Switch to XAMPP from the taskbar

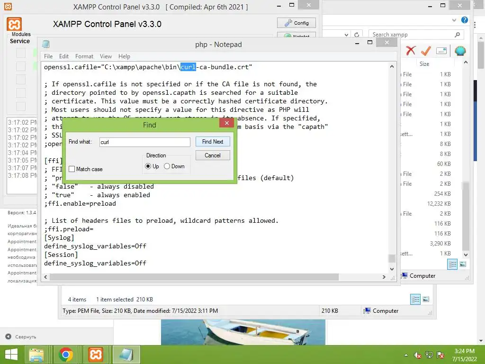(x=96, y=355)
